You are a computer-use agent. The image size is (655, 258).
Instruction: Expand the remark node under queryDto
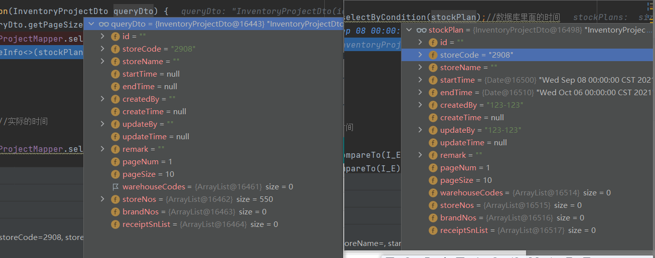(x=103, y=149)
